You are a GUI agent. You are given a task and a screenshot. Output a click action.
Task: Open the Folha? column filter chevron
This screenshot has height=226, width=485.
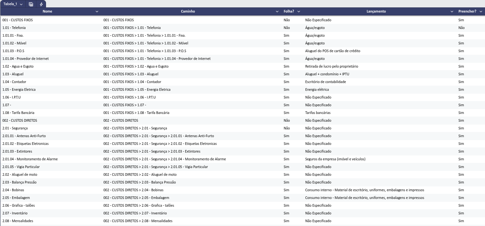(x=299, y=12)
